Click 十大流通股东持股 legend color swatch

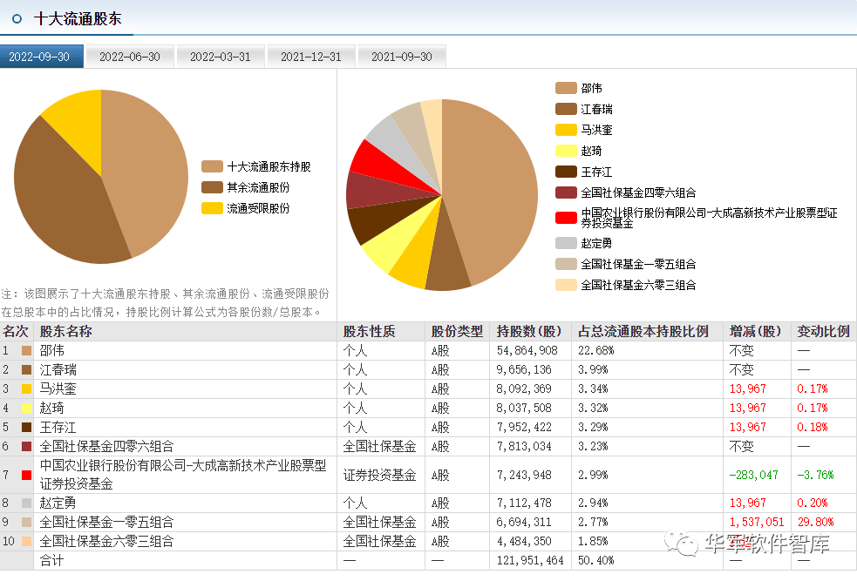point(212,166)
